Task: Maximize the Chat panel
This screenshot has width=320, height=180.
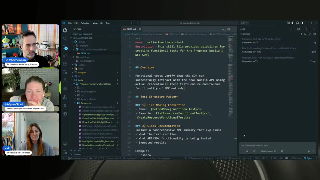Action: (x=310, y=29)
